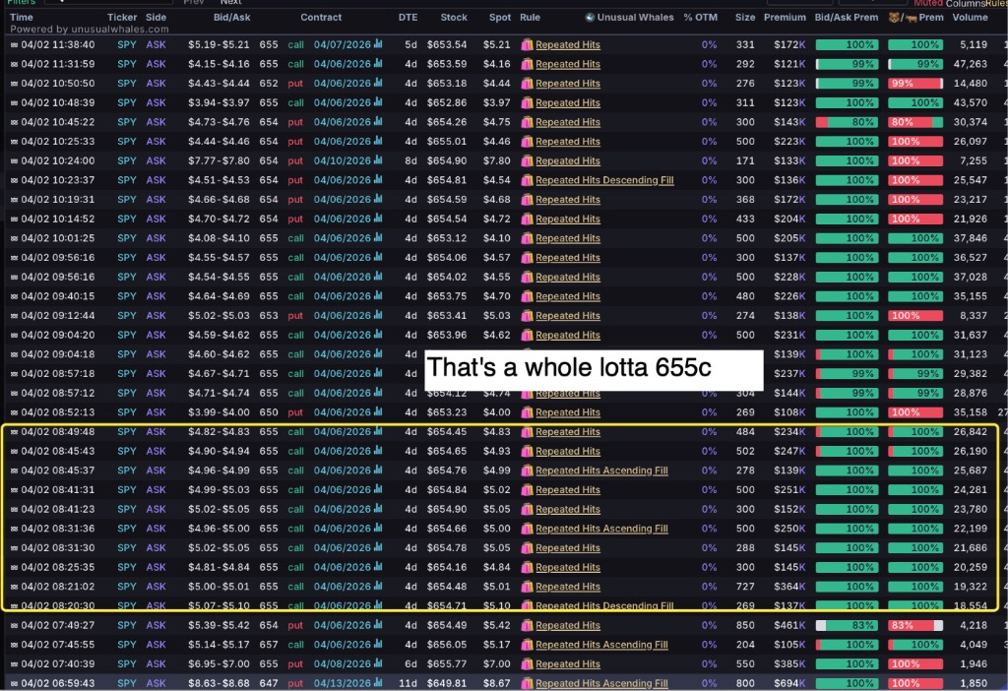The width and height of the screenshot is (1008, 691).
Task: Open chart icon beside the 04/13/2026 contract
Action: pyautogui.click(x=378, y=683)
